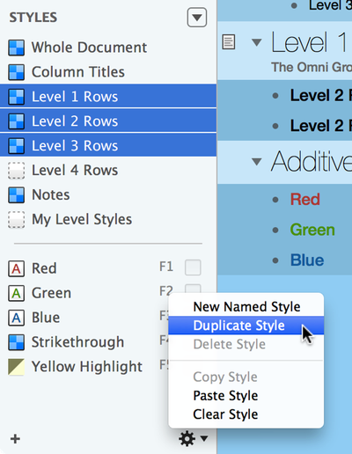Click The Omni Gro note text

pos(312,68)
